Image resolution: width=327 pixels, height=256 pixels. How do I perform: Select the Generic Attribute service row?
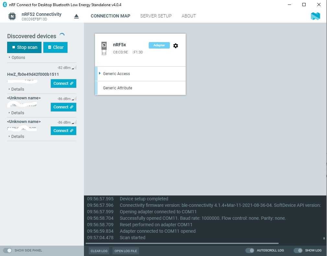point(140,88)
